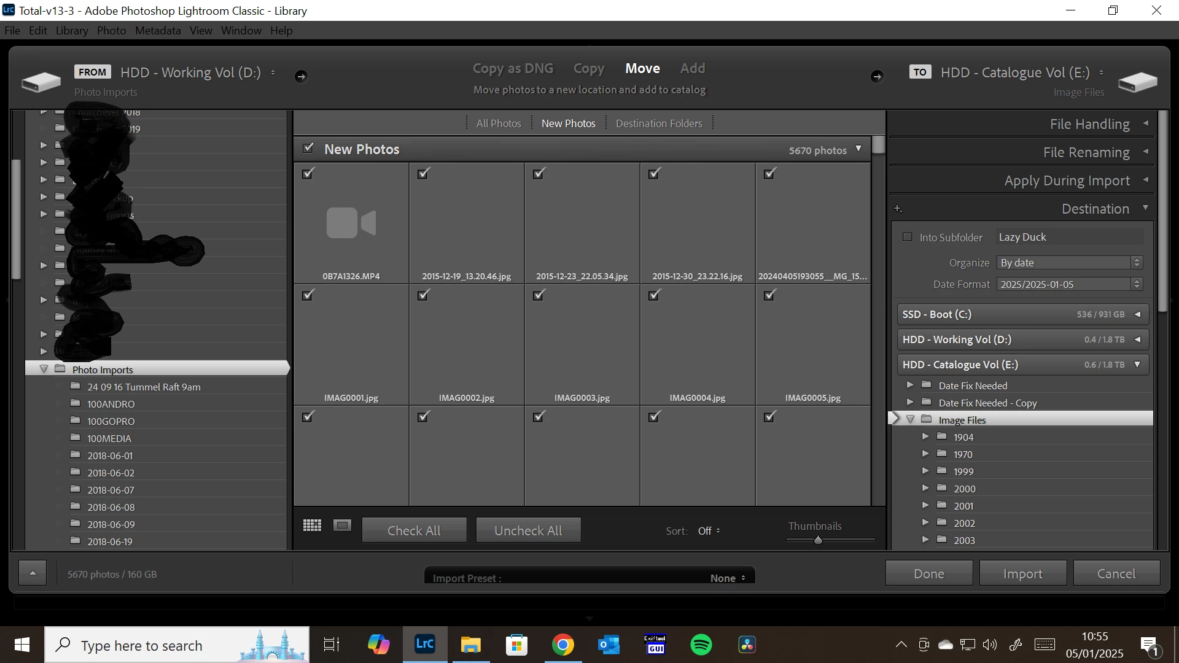Enable the Into Subfolder checkbox
Viewport: 1179px width, 663px height.
click(908, 237)
